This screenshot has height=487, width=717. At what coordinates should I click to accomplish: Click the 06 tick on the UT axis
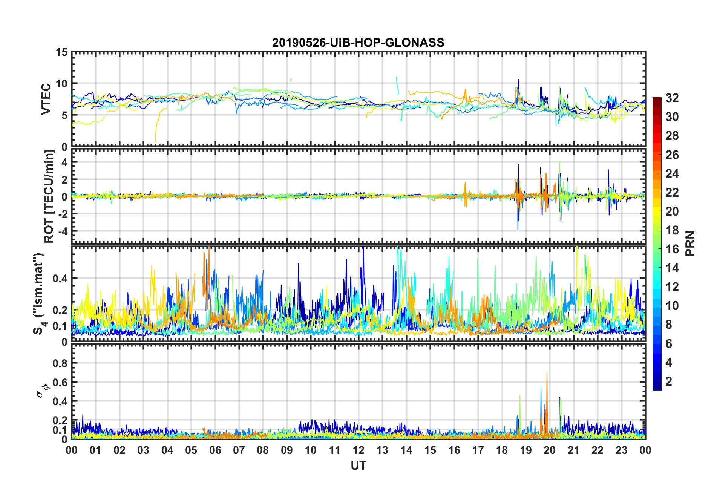[215, 450]
